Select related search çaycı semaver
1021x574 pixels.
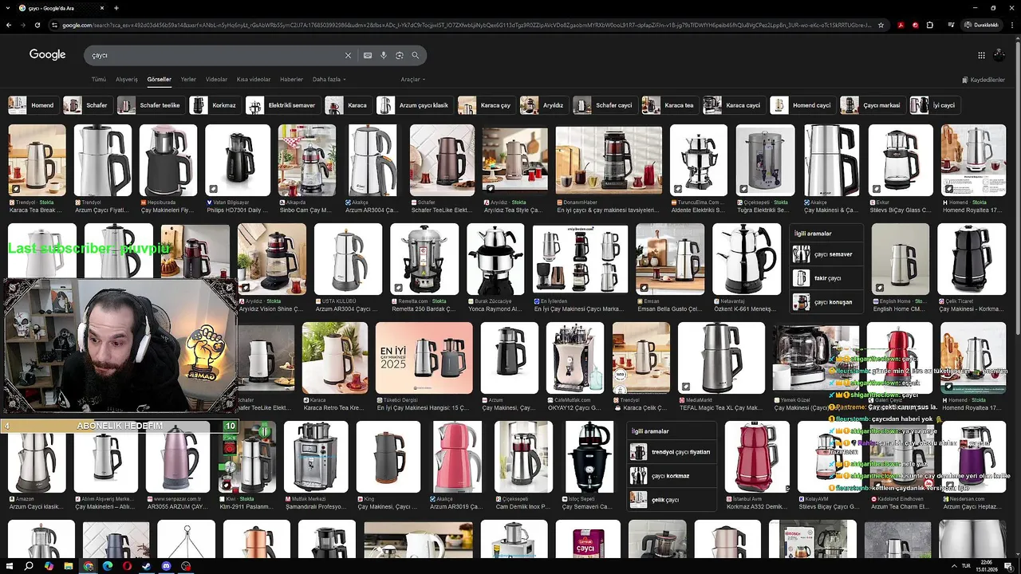pos(826,254)
